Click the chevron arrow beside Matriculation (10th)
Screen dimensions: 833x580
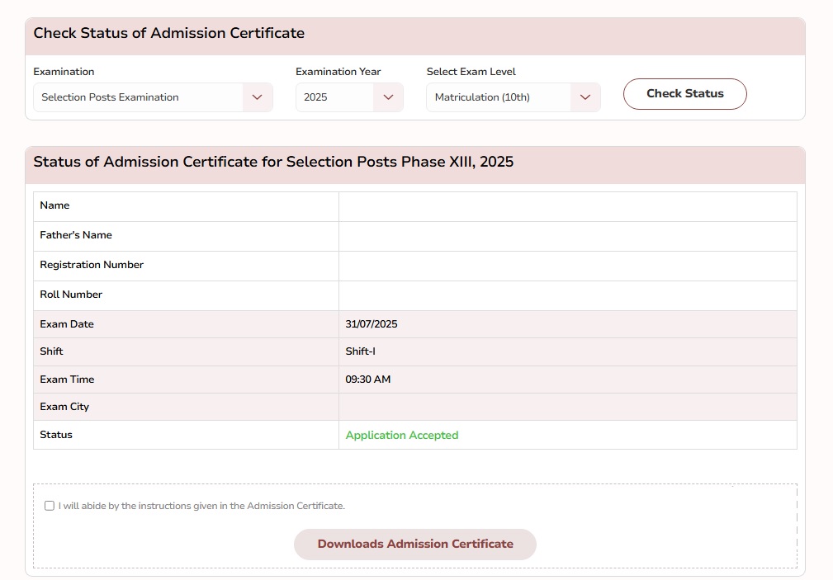point(585,97)
